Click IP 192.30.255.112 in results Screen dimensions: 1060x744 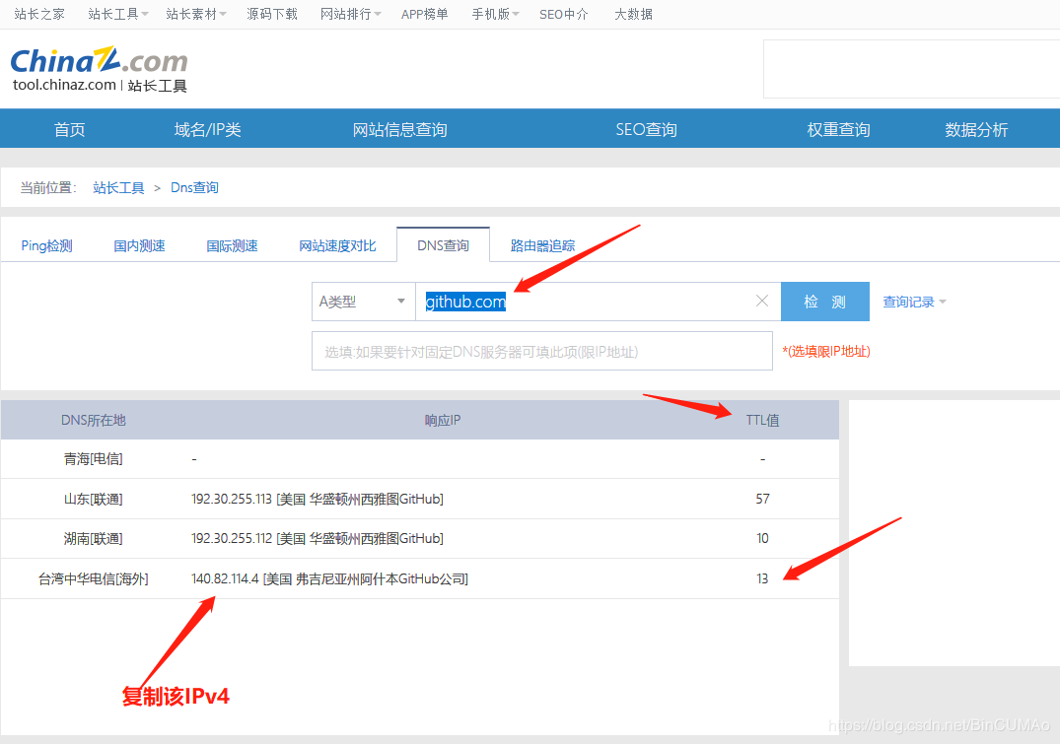(x=231, y=539)
